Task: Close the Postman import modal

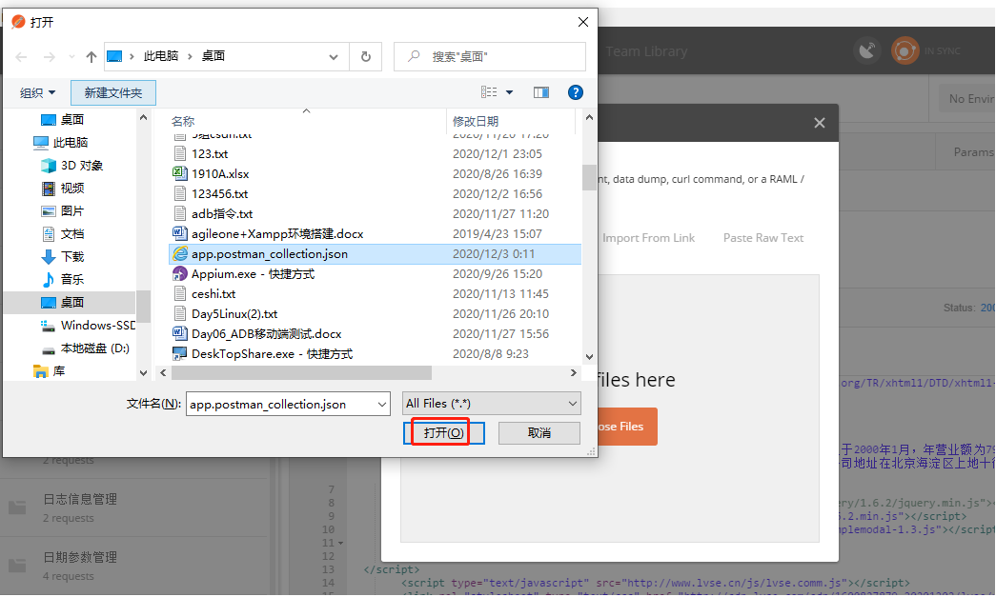Action: (820, 123)
